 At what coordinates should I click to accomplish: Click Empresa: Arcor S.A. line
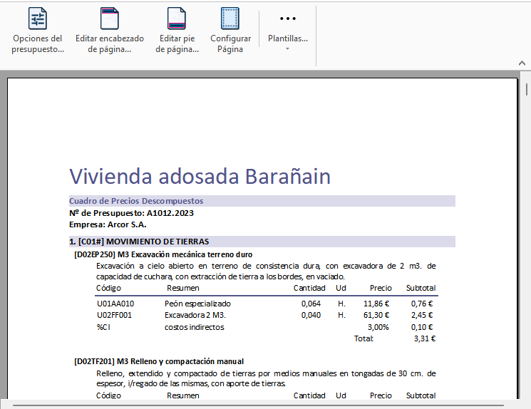[x=108, y=224]
